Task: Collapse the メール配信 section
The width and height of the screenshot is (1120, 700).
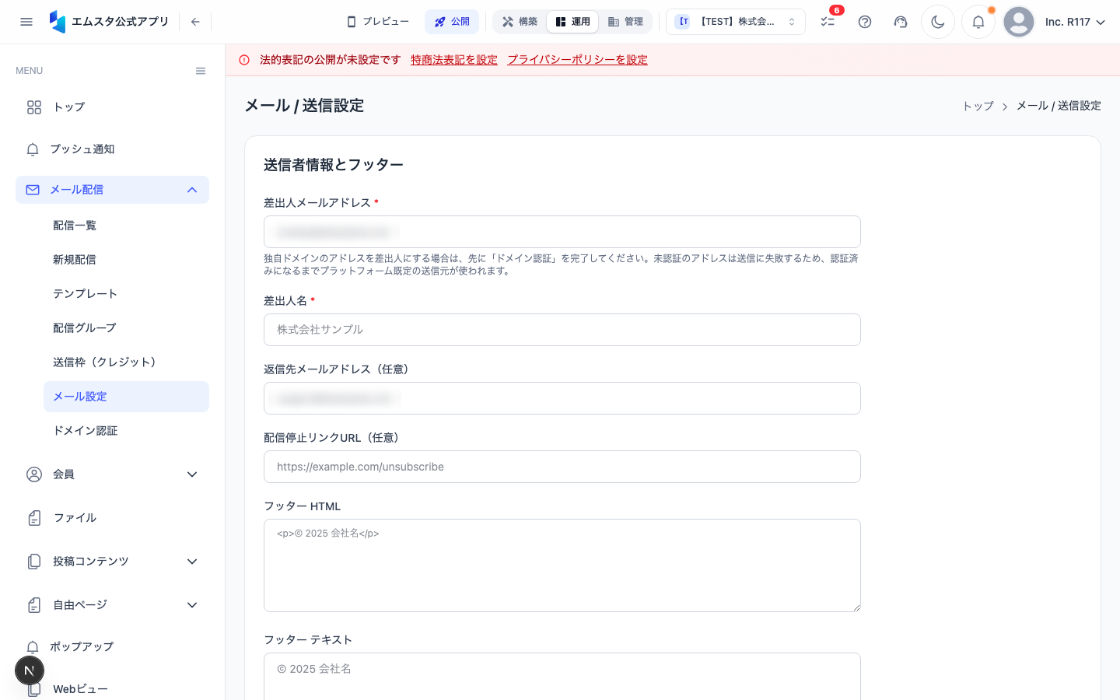Action: [x=112, y=190]
